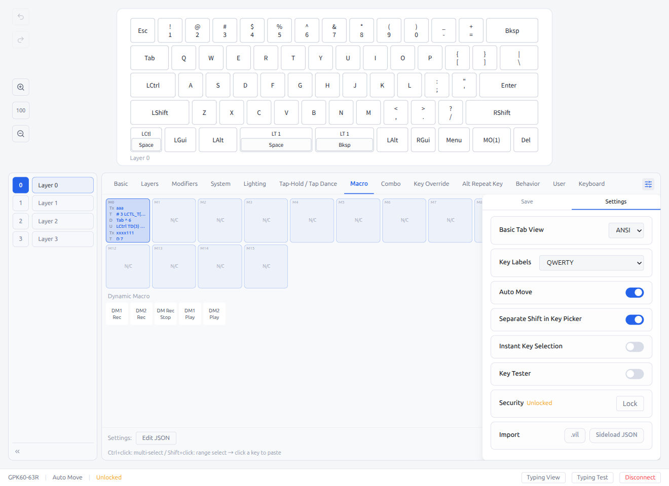The width and height of the screenshot is (669, 486).
Task: Play dynamic macro DM1
Action: point(190,313)
